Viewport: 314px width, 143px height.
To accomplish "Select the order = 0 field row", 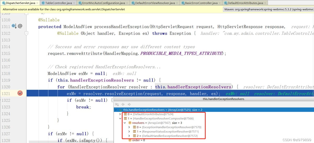I will tap(214, 140).
